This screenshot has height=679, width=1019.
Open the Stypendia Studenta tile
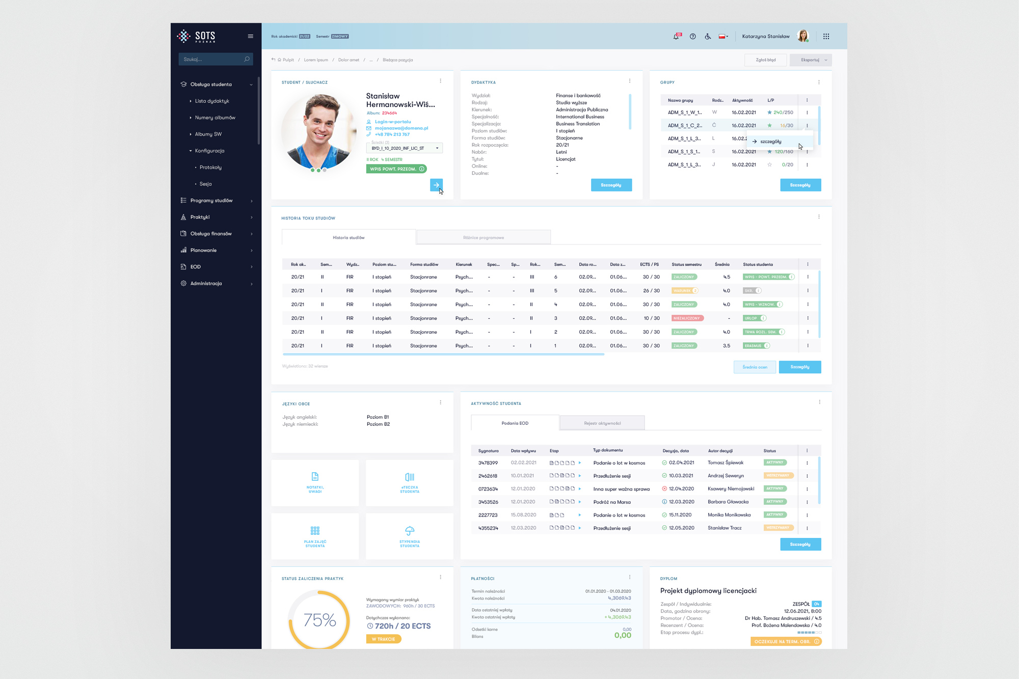point(409,536)
